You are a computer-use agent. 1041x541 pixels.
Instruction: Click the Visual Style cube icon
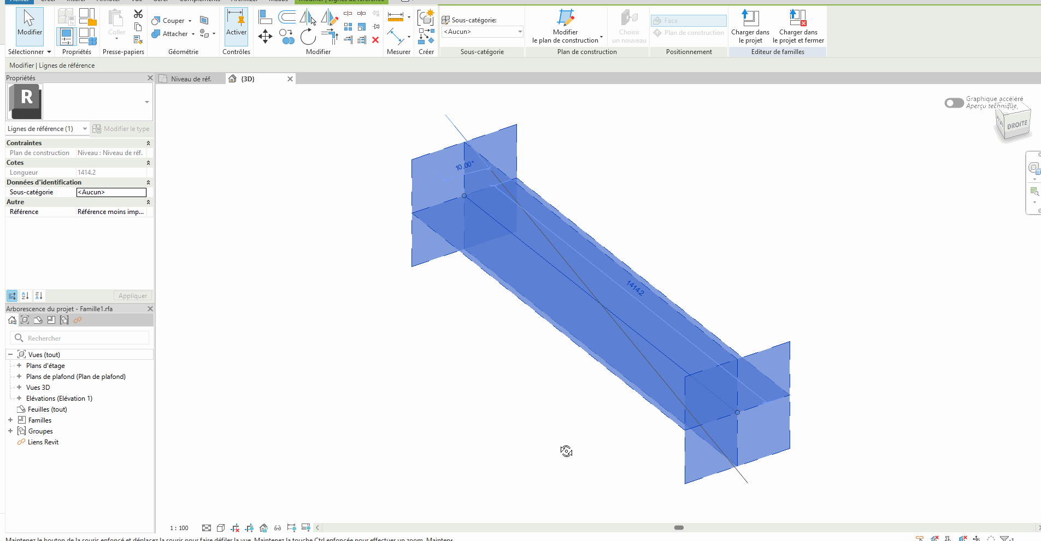coord(221,528)
